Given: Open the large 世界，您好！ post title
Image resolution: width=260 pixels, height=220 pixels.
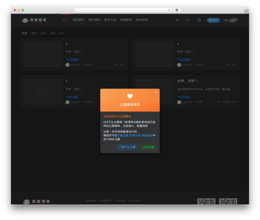Looking at the screenshot, I should (187, 81).
